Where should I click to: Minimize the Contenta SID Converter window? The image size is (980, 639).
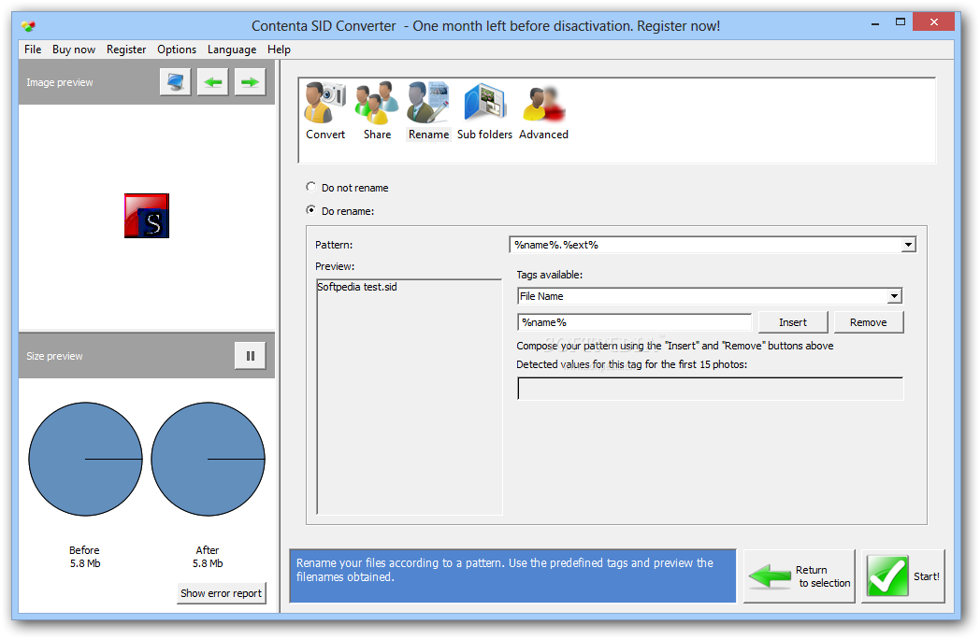[x=875, y=23]
